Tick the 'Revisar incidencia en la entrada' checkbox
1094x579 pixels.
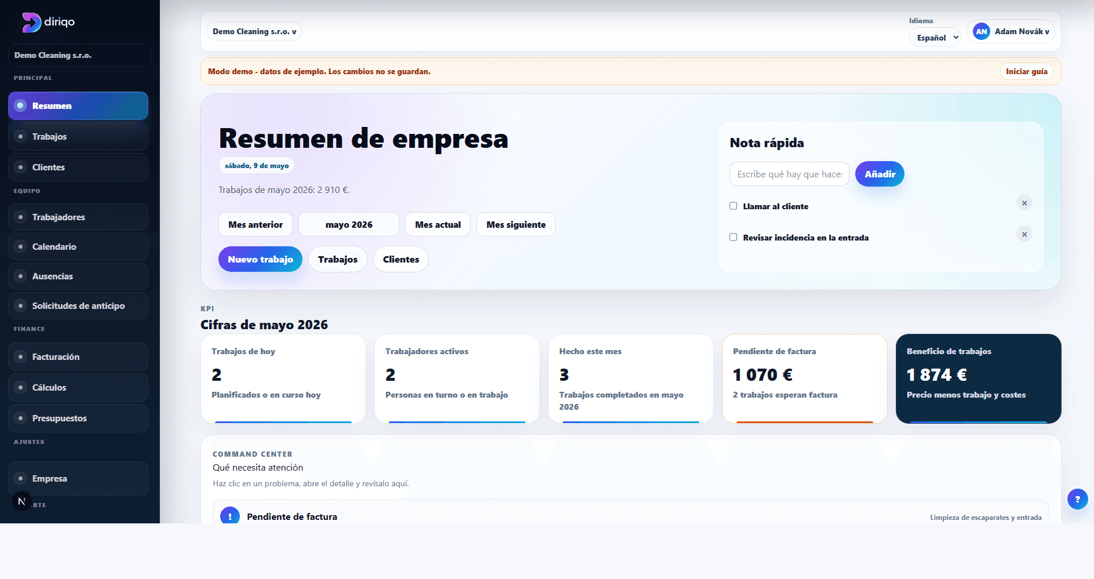[x=733, y=237]
